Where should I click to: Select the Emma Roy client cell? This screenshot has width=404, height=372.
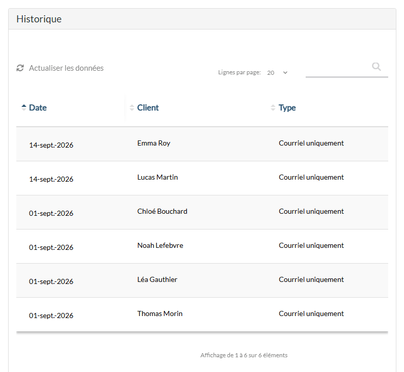tap(154, 143)
